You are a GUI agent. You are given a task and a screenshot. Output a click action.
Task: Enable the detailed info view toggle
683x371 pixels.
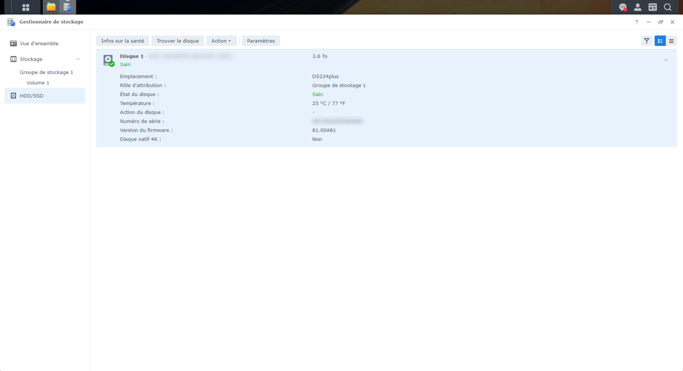pyautogui.click(x=660, y=41)
